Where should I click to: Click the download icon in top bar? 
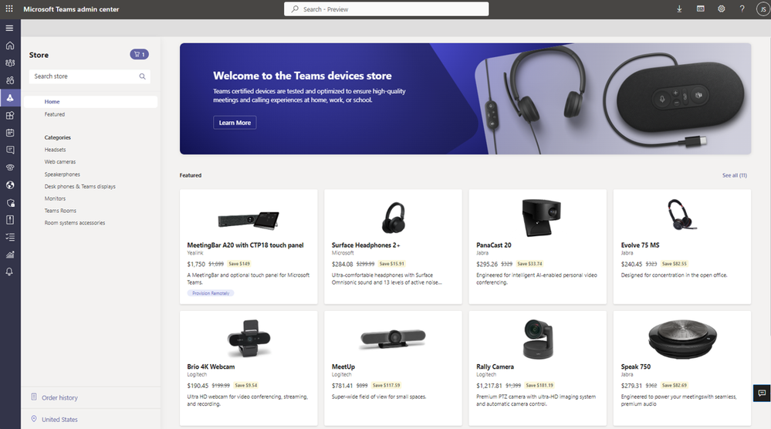click(679, 8)
